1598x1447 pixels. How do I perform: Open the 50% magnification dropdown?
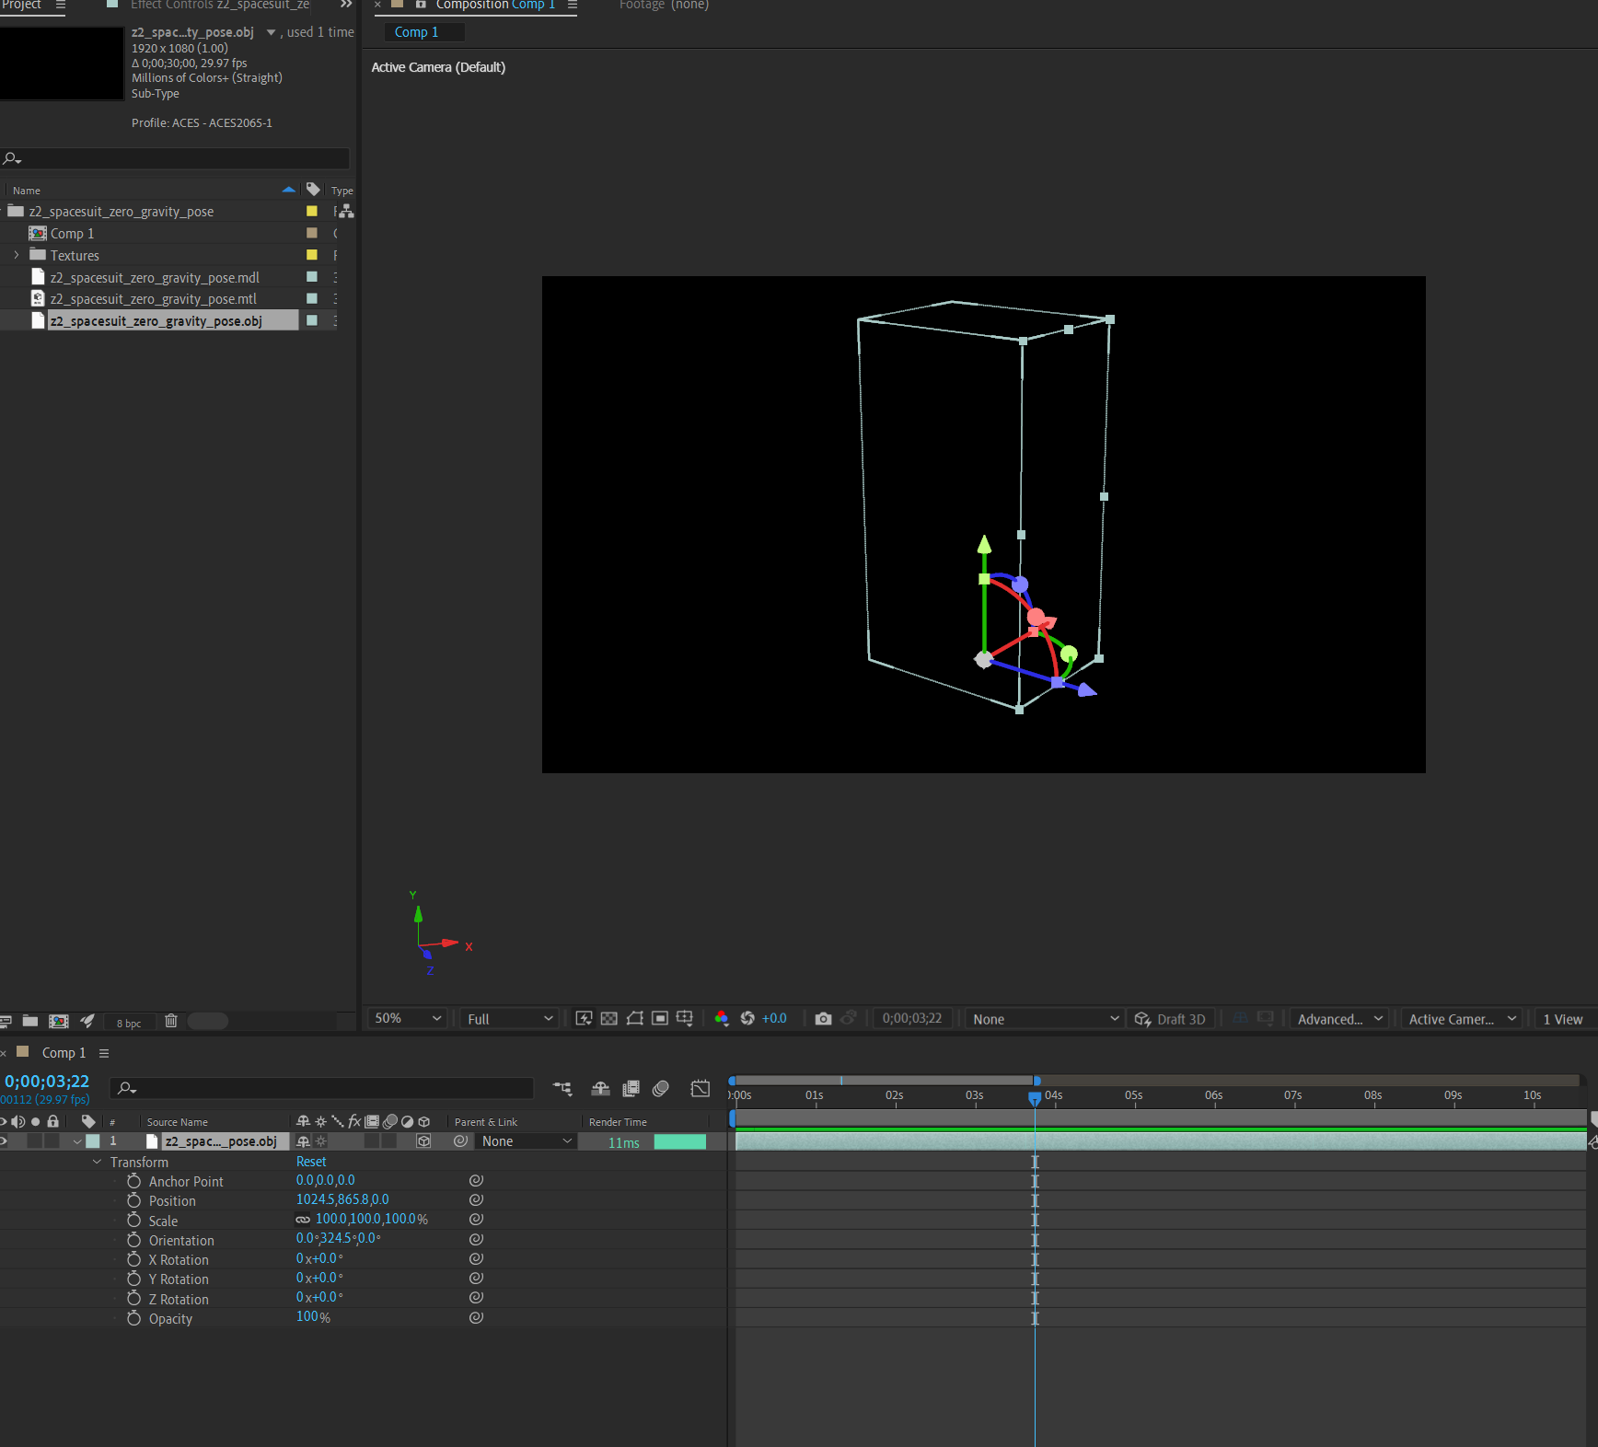pyautogui.click(x=406, y=1018)
